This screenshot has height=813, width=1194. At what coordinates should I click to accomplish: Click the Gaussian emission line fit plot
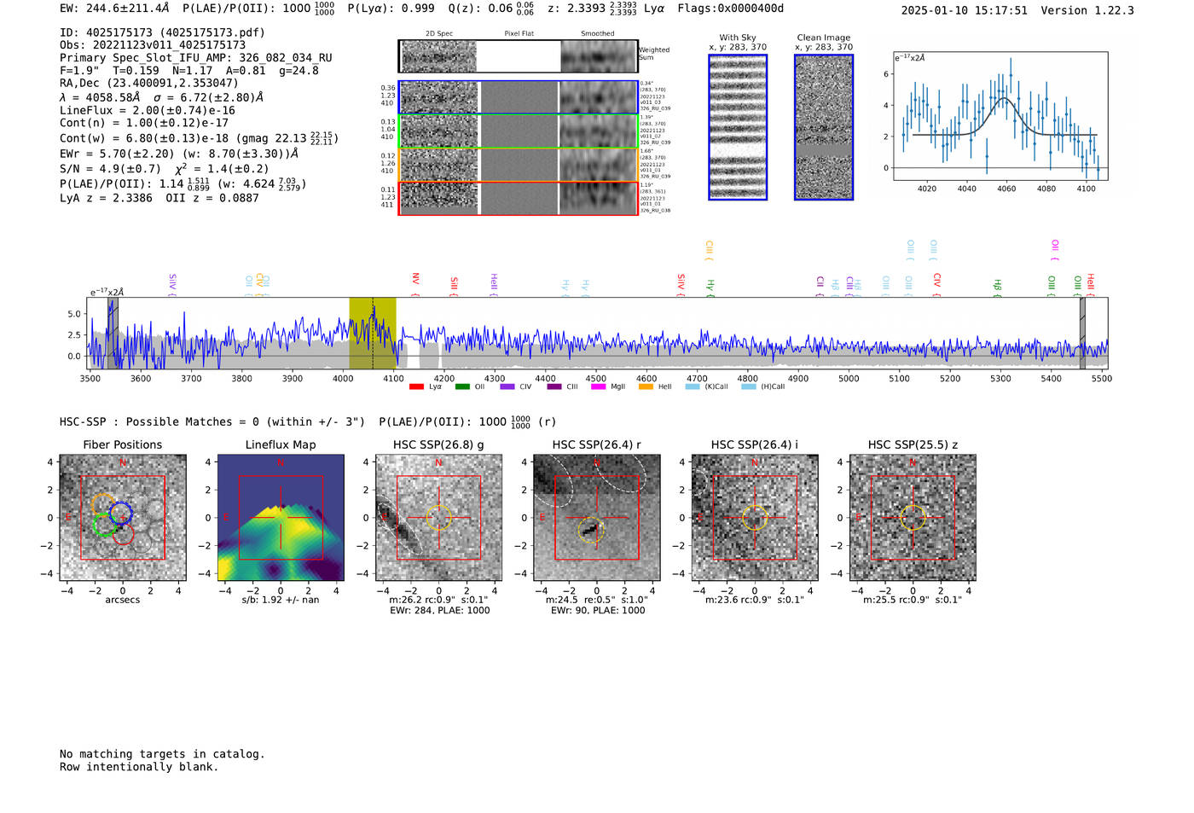click(x=1000, y=116)
